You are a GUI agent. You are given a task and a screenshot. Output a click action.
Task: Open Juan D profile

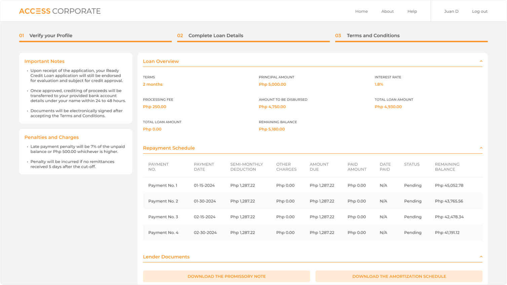(451, 11)
